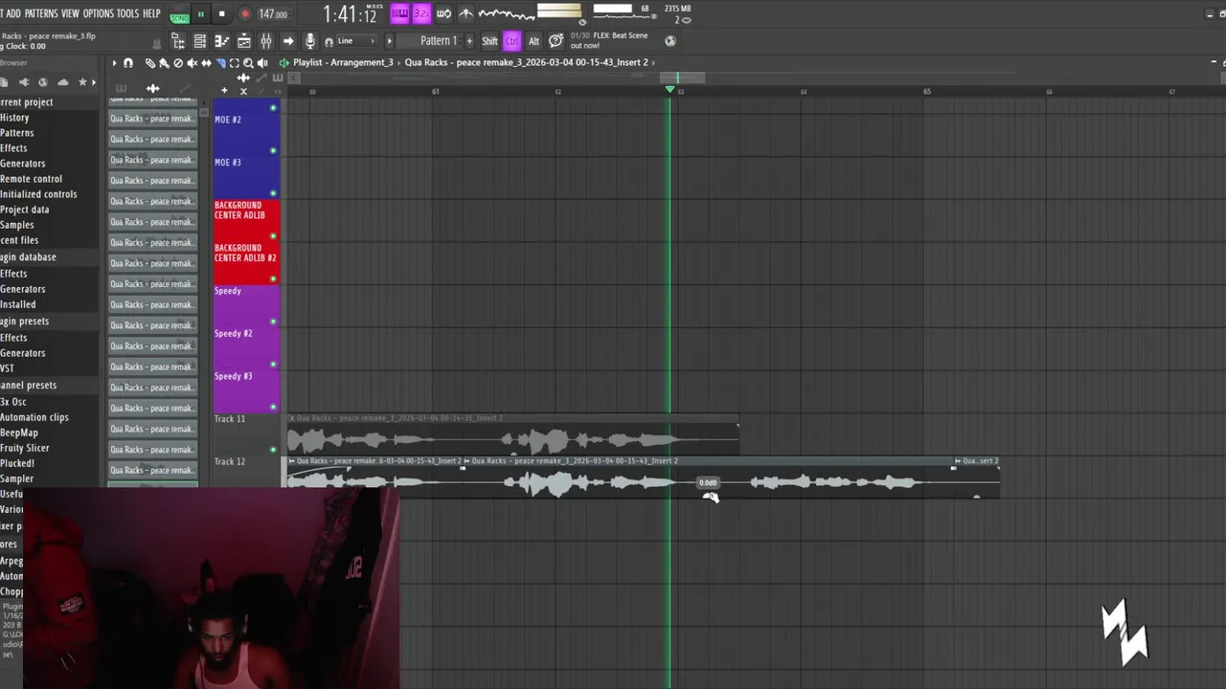
Task: Stop playback
Action: click(x=221, y=14)
